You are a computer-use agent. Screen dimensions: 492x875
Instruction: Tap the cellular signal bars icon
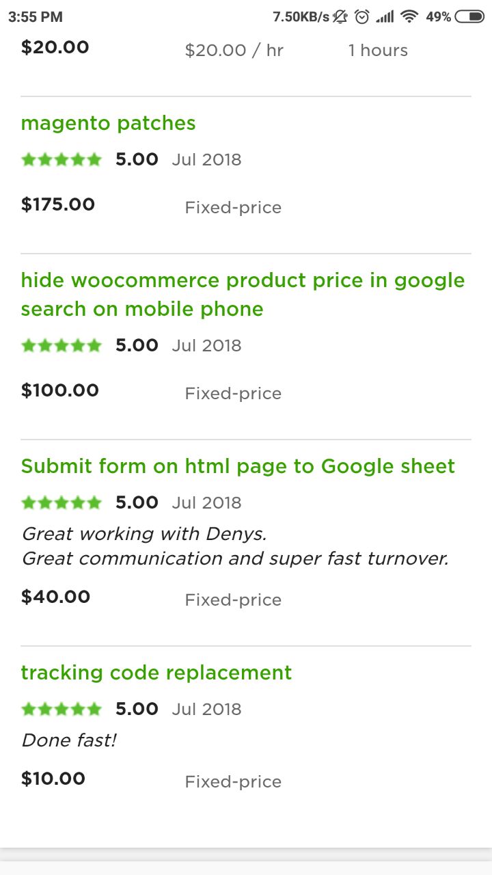pyautogui.click(x=385, y=17)
